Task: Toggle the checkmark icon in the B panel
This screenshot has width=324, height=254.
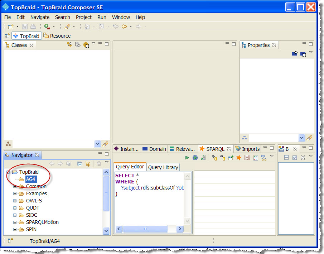Action: click(295, 157)
